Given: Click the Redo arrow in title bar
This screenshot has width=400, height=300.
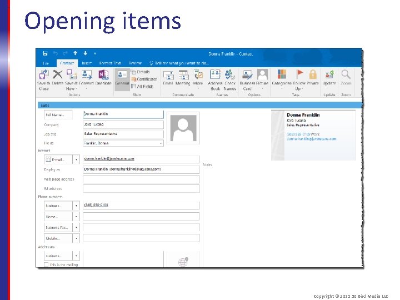Looking at the screenshot, I should (x=66, y=53).
